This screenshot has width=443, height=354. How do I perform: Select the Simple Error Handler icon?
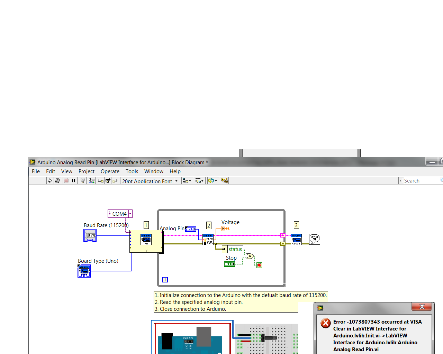pyautogui.click(x=315, y=239)
